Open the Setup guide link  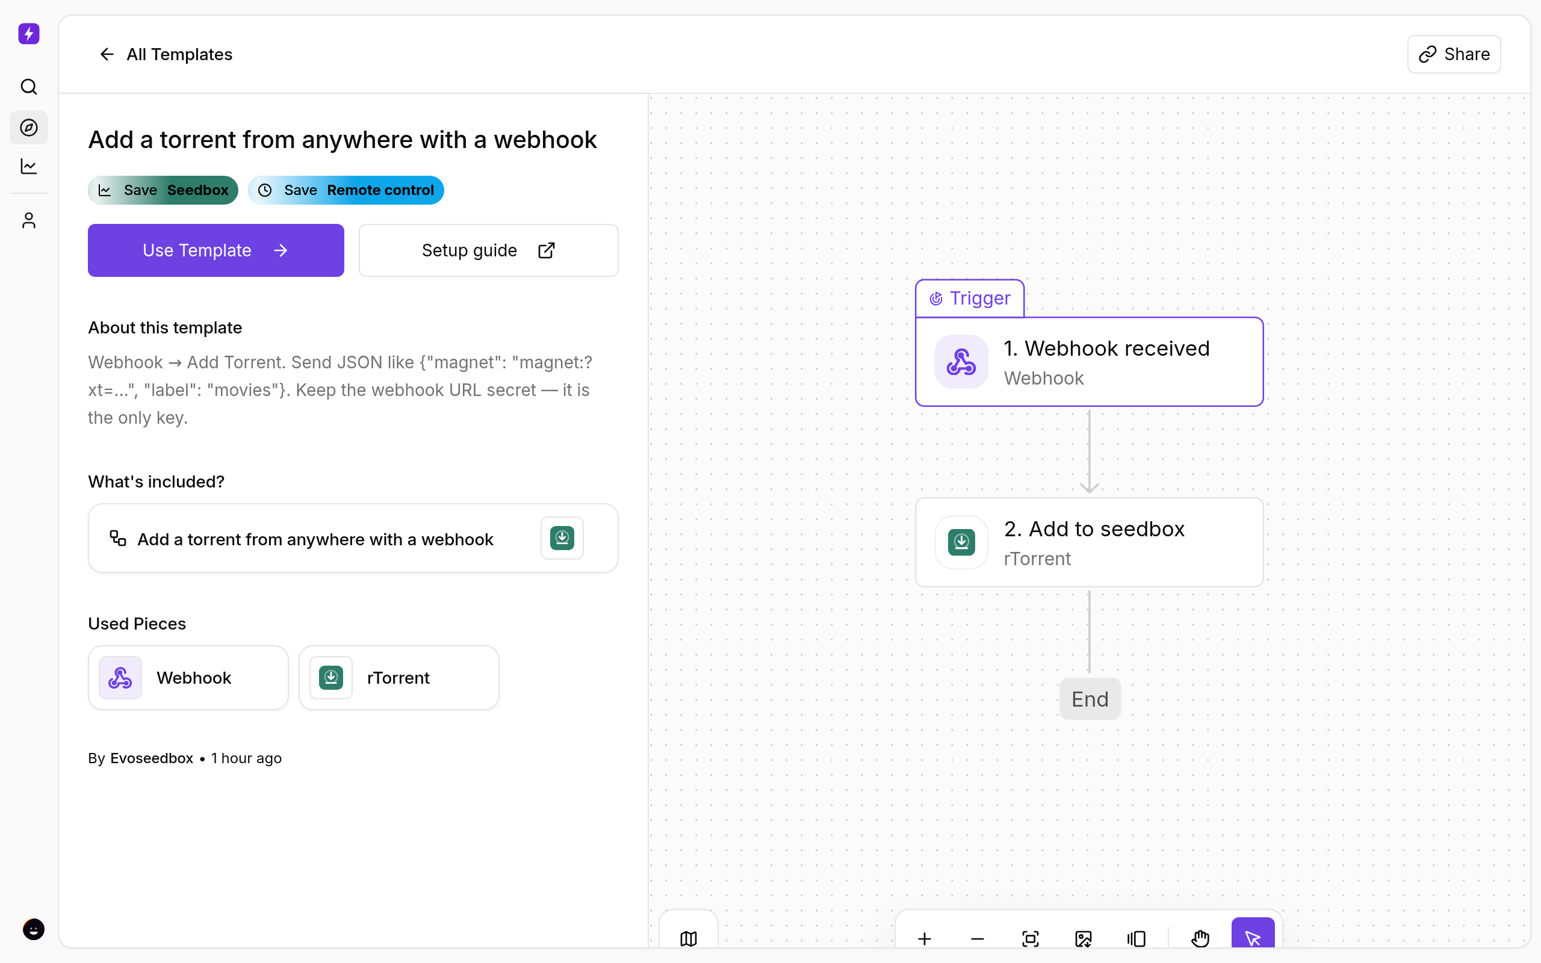488,250
